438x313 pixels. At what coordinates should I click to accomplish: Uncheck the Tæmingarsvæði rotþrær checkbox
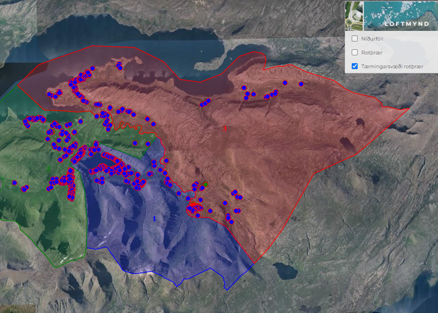(354, 66)
